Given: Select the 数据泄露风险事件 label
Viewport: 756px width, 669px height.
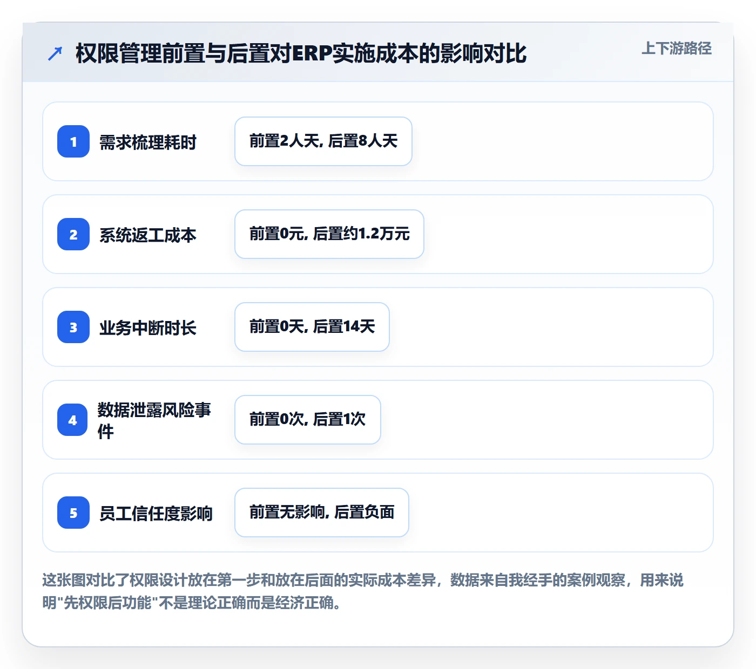Looking at the screenshot, I should [x=154, y=420].
